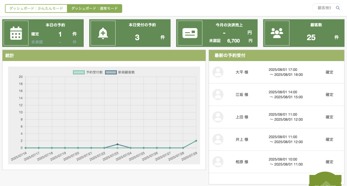Click avatar icon of 上田 様
Viewport: 347px width, 186px height.
tap(218, 117)
